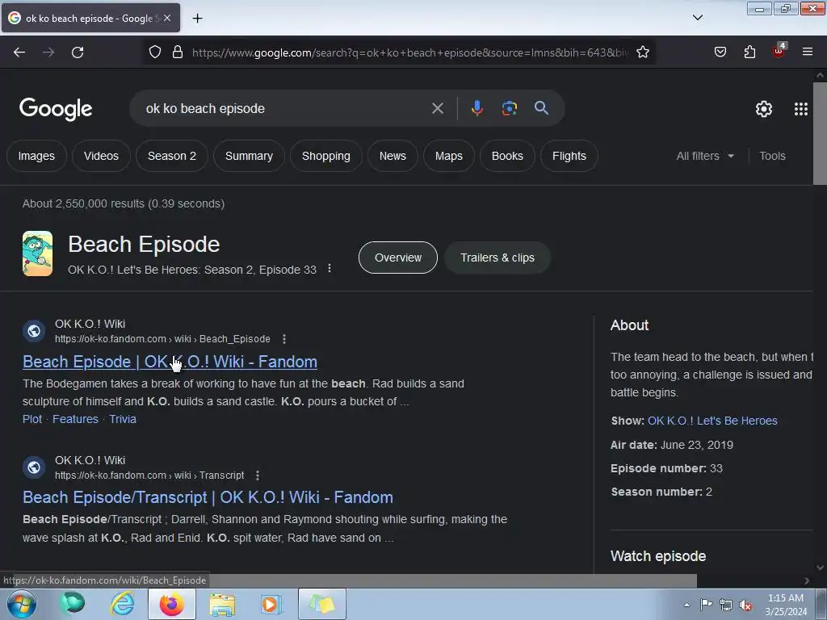Open Trailers & clips section
The image size is (827, 620).
[497, 258]
